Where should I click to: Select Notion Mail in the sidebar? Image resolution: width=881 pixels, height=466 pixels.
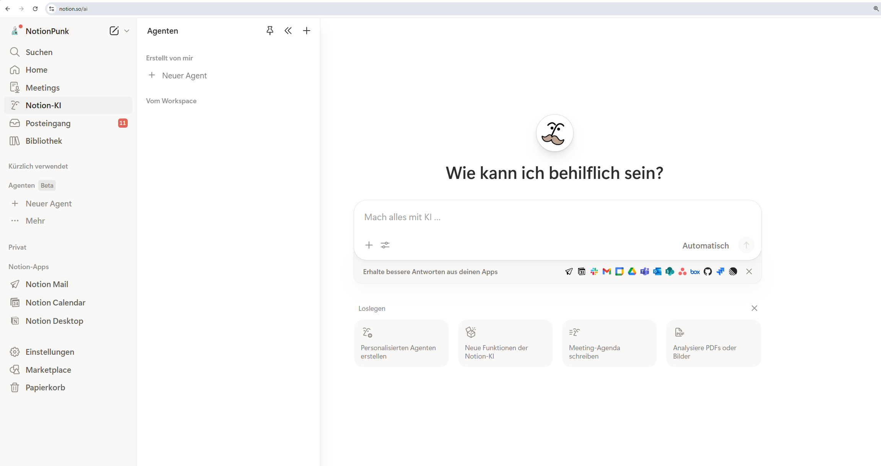click(x=46, y=284)
